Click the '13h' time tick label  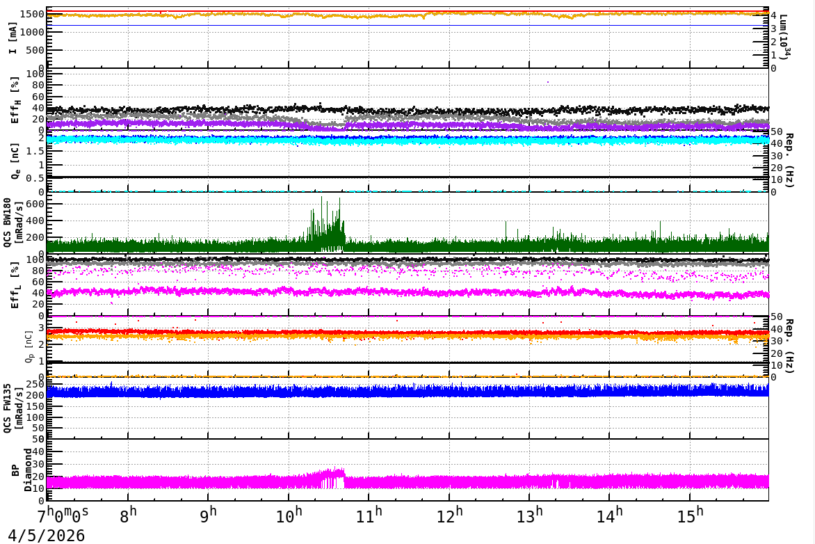529,515
